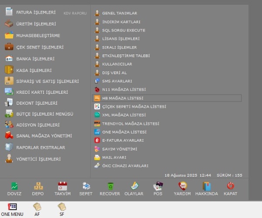
Task: Open the SF shortcut icon
Action: pyautogui.click(x=62, y=207)
